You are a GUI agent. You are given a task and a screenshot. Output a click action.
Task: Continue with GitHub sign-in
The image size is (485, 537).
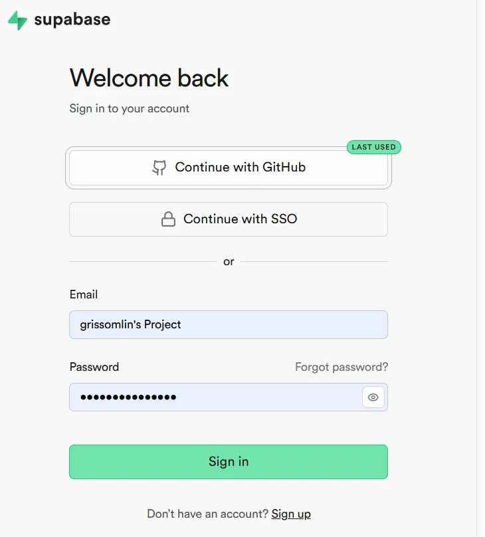(229, 167)
